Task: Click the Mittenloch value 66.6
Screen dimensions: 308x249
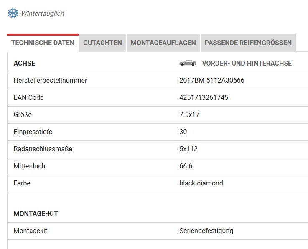Action: (186, 166)
